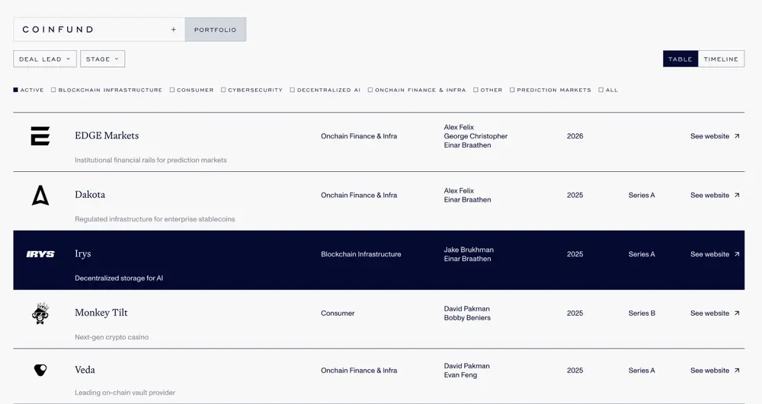
Task: Click 'Regulated infrastructure for enterprise stablecoins' text
Action: [155, 219]
